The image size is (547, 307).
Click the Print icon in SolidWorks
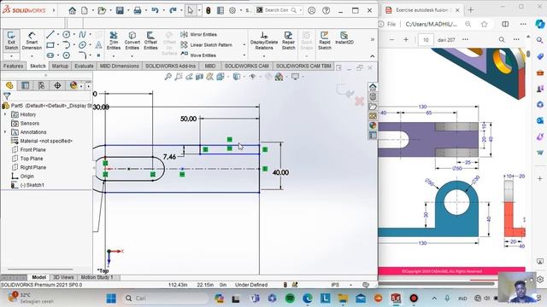(x=138, y=10)
